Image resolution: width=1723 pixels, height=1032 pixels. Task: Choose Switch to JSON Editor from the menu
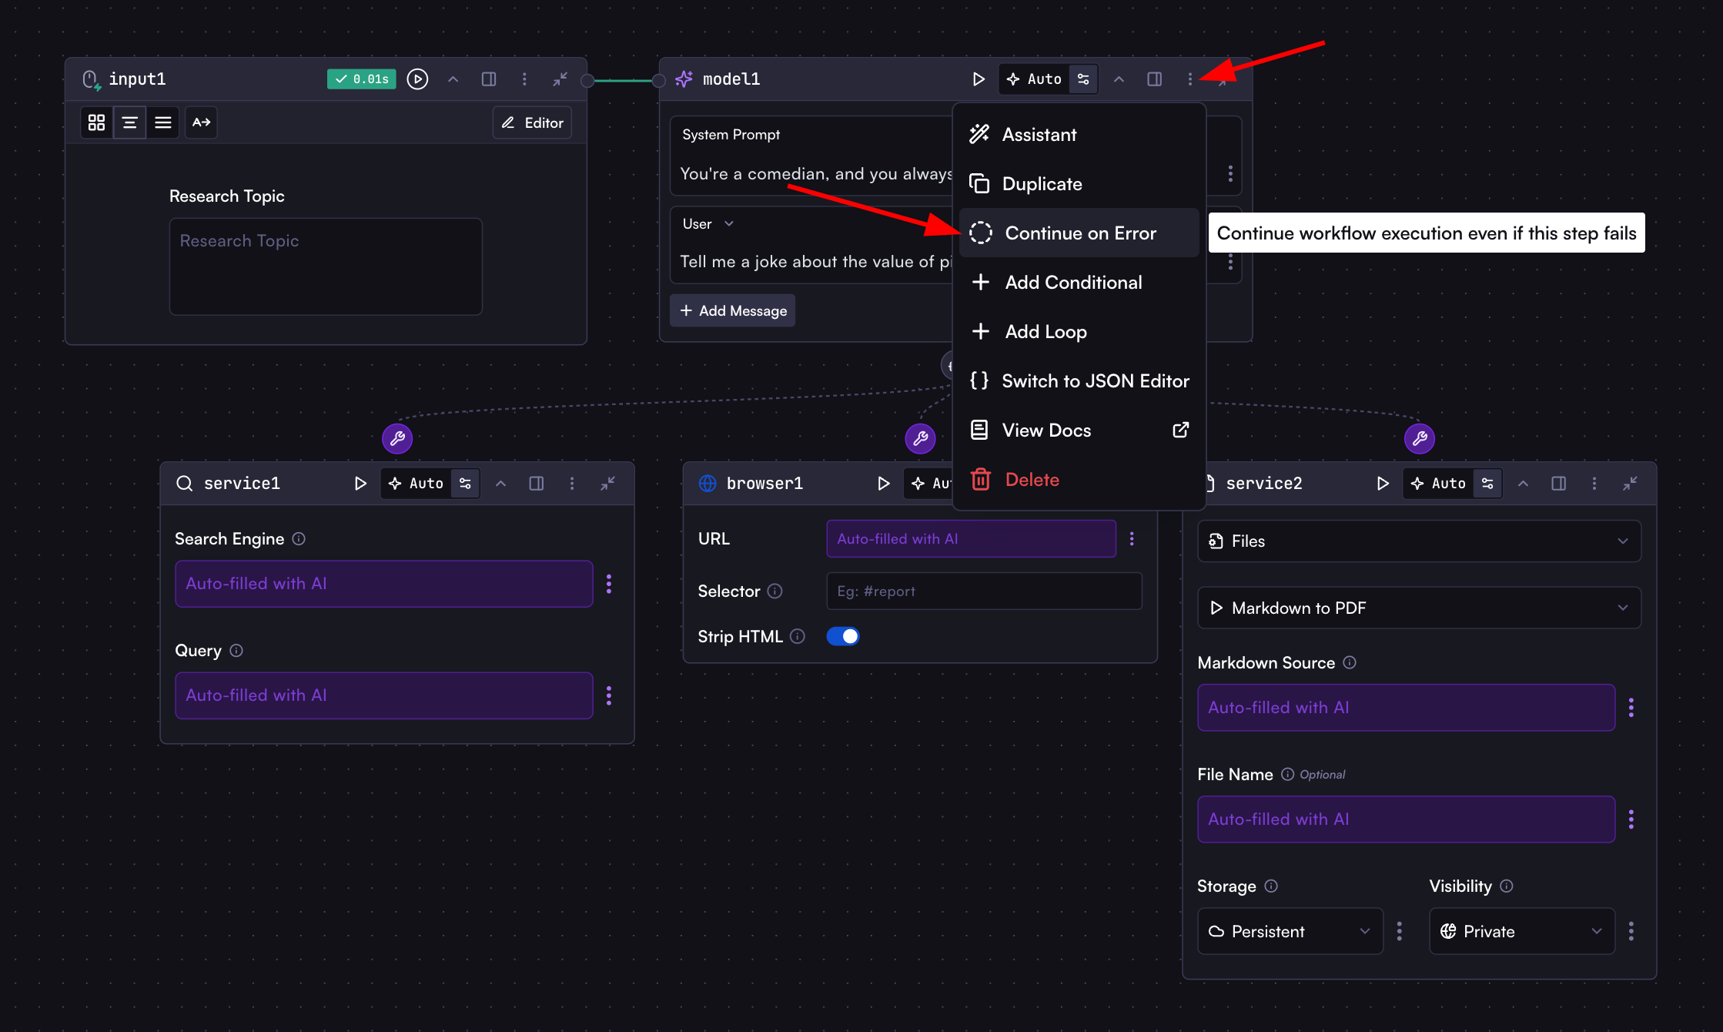click(x=1094, y=380)
